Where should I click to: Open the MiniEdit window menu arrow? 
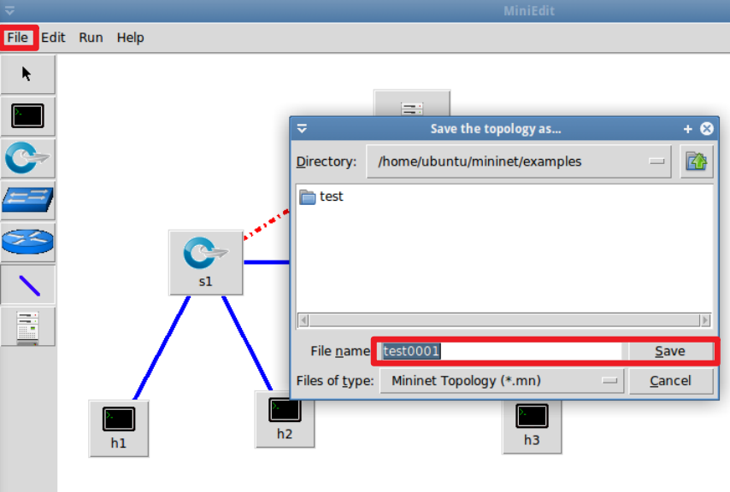[x=9, y=10]
